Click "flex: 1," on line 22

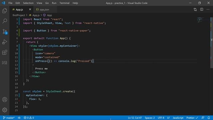(x=35, y=99)
